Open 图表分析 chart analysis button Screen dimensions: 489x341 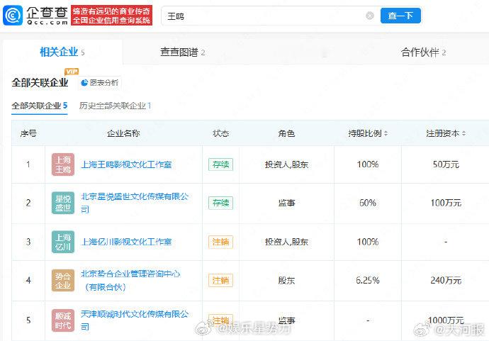pos(100,83)
